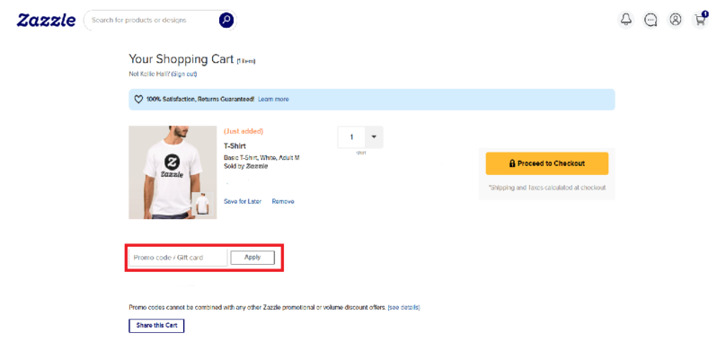This screenshot has width=717, height=351.
Task: Remove the T-Shirt from cart
Action: tap(283, 202)
